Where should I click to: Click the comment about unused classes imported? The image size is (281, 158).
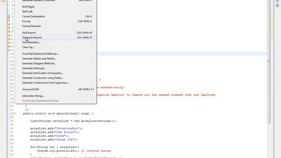[x=156, y=95]
